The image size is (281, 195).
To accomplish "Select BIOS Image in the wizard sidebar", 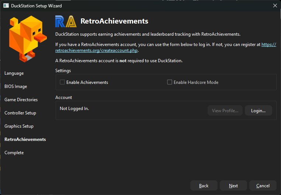I will pos(15,86).
